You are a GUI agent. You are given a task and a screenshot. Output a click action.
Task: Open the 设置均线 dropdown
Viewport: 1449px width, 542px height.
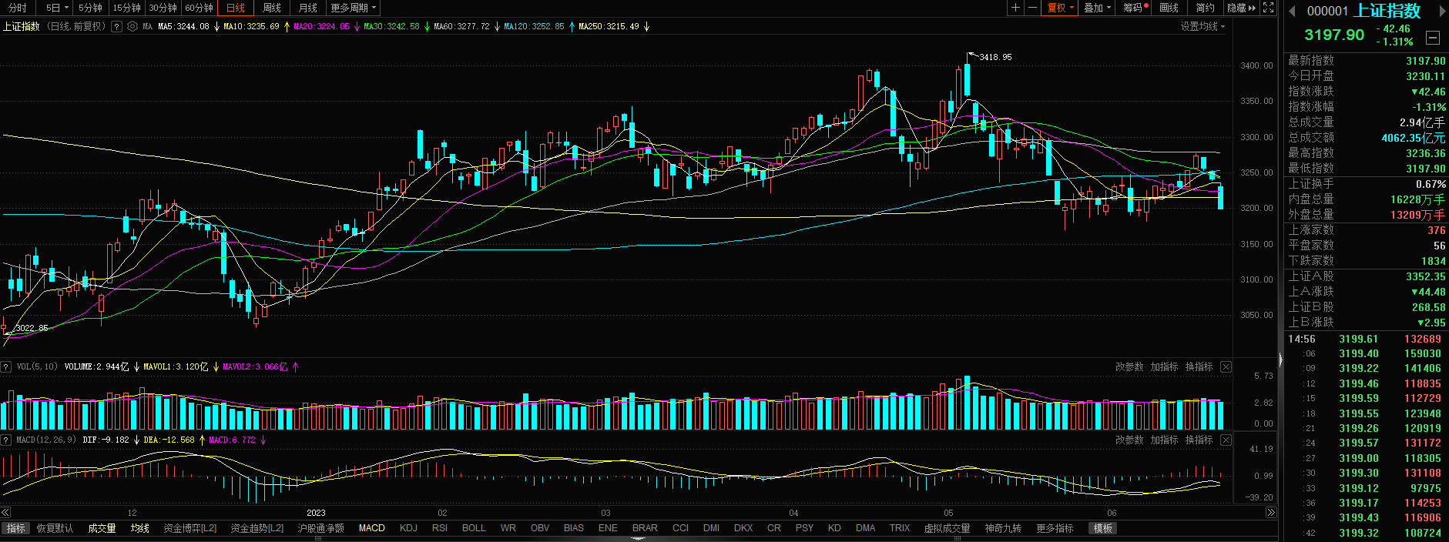[x=1202, y=26]
